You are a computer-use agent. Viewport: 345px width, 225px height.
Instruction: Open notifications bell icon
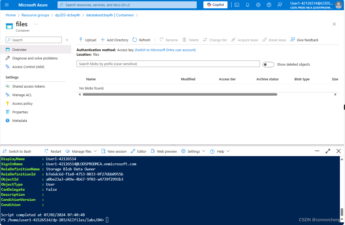pos(248,5)
